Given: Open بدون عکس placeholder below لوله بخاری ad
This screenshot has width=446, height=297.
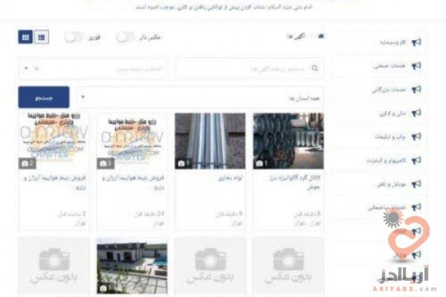Looking at the screenshot, I should (210, 266).
